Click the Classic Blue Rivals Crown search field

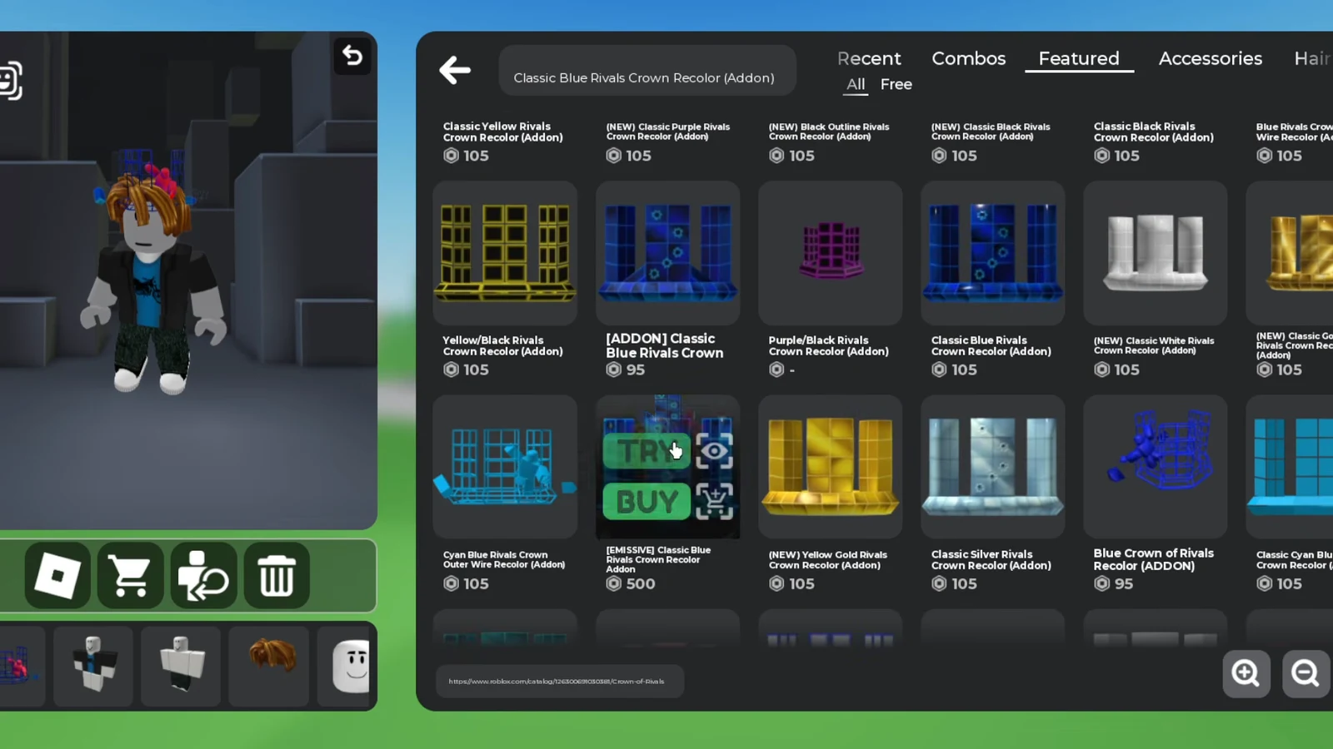click(647, 70)
